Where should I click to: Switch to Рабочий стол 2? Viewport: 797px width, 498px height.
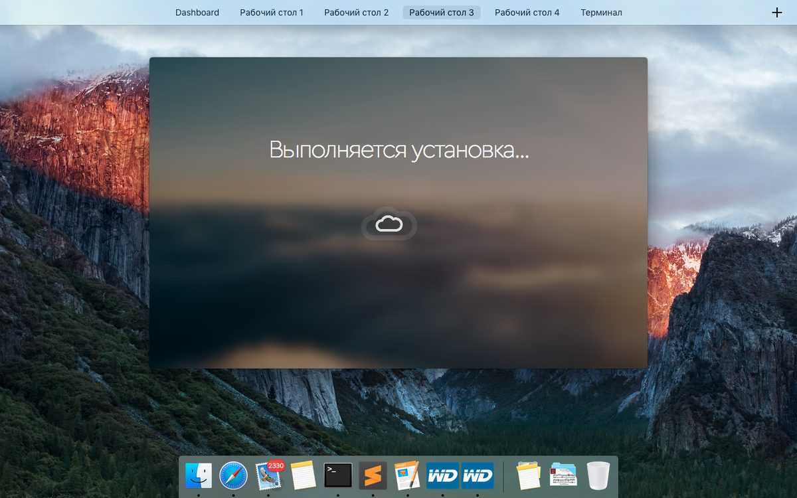point(356,13)
